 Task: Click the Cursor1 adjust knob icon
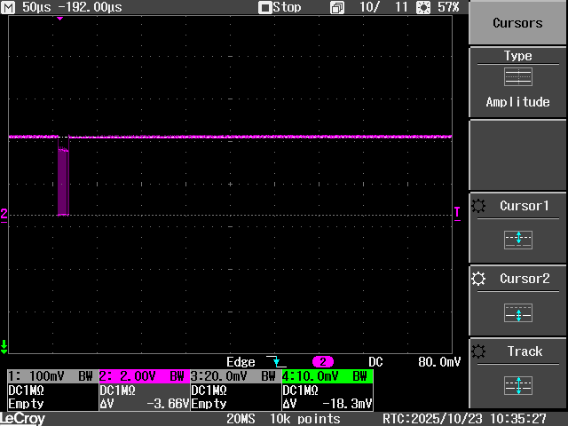tap(478, 206)
